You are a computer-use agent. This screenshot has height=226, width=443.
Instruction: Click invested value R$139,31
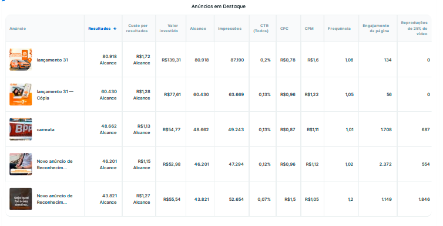(x=171, y=60)
